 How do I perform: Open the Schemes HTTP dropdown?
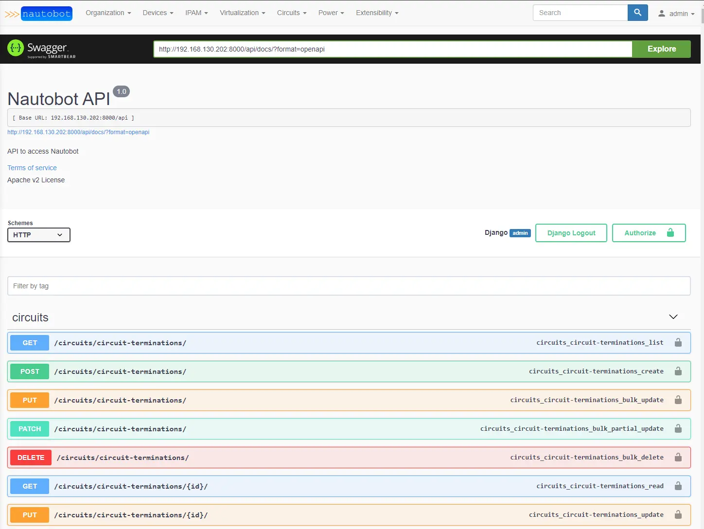click(39, 235)
